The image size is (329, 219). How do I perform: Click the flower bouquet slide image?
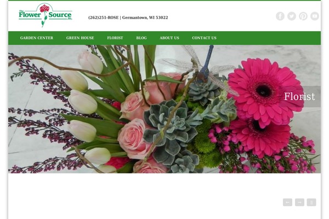click(164, 109)
